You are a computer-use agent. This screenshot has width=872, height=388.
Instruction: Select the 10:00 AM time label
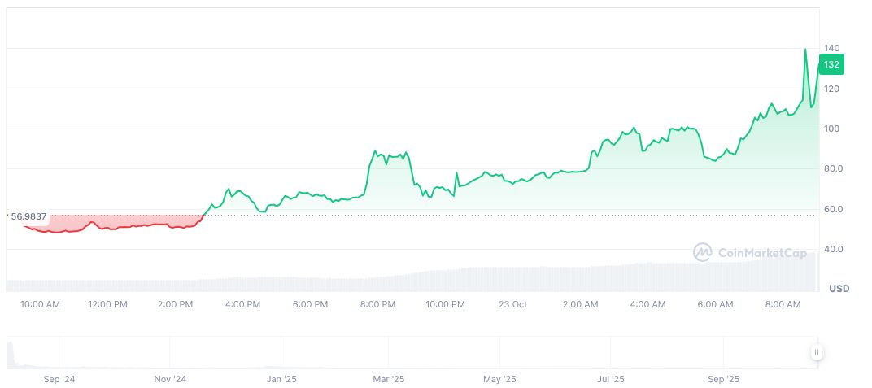40,304
